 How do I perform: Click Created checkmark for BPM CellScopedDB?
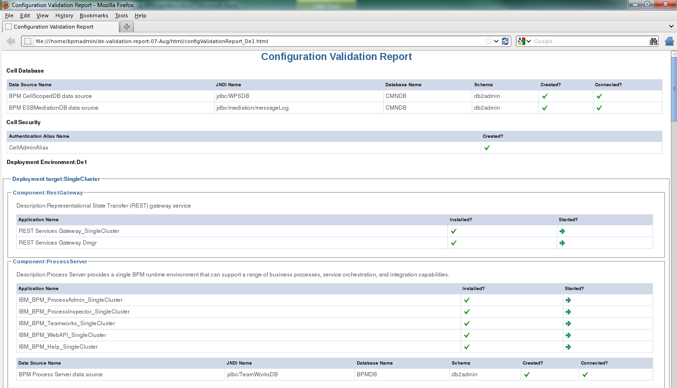pyautogui.click(x=545, y=96)
